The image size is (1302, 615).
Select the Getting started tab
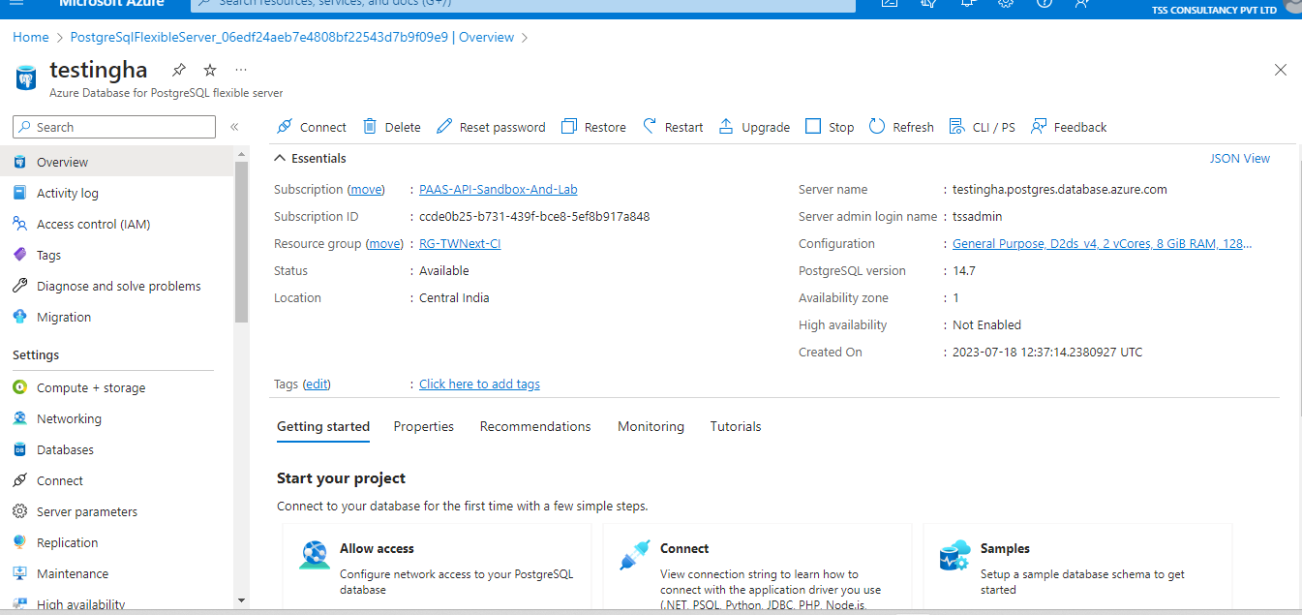point(323,426)
